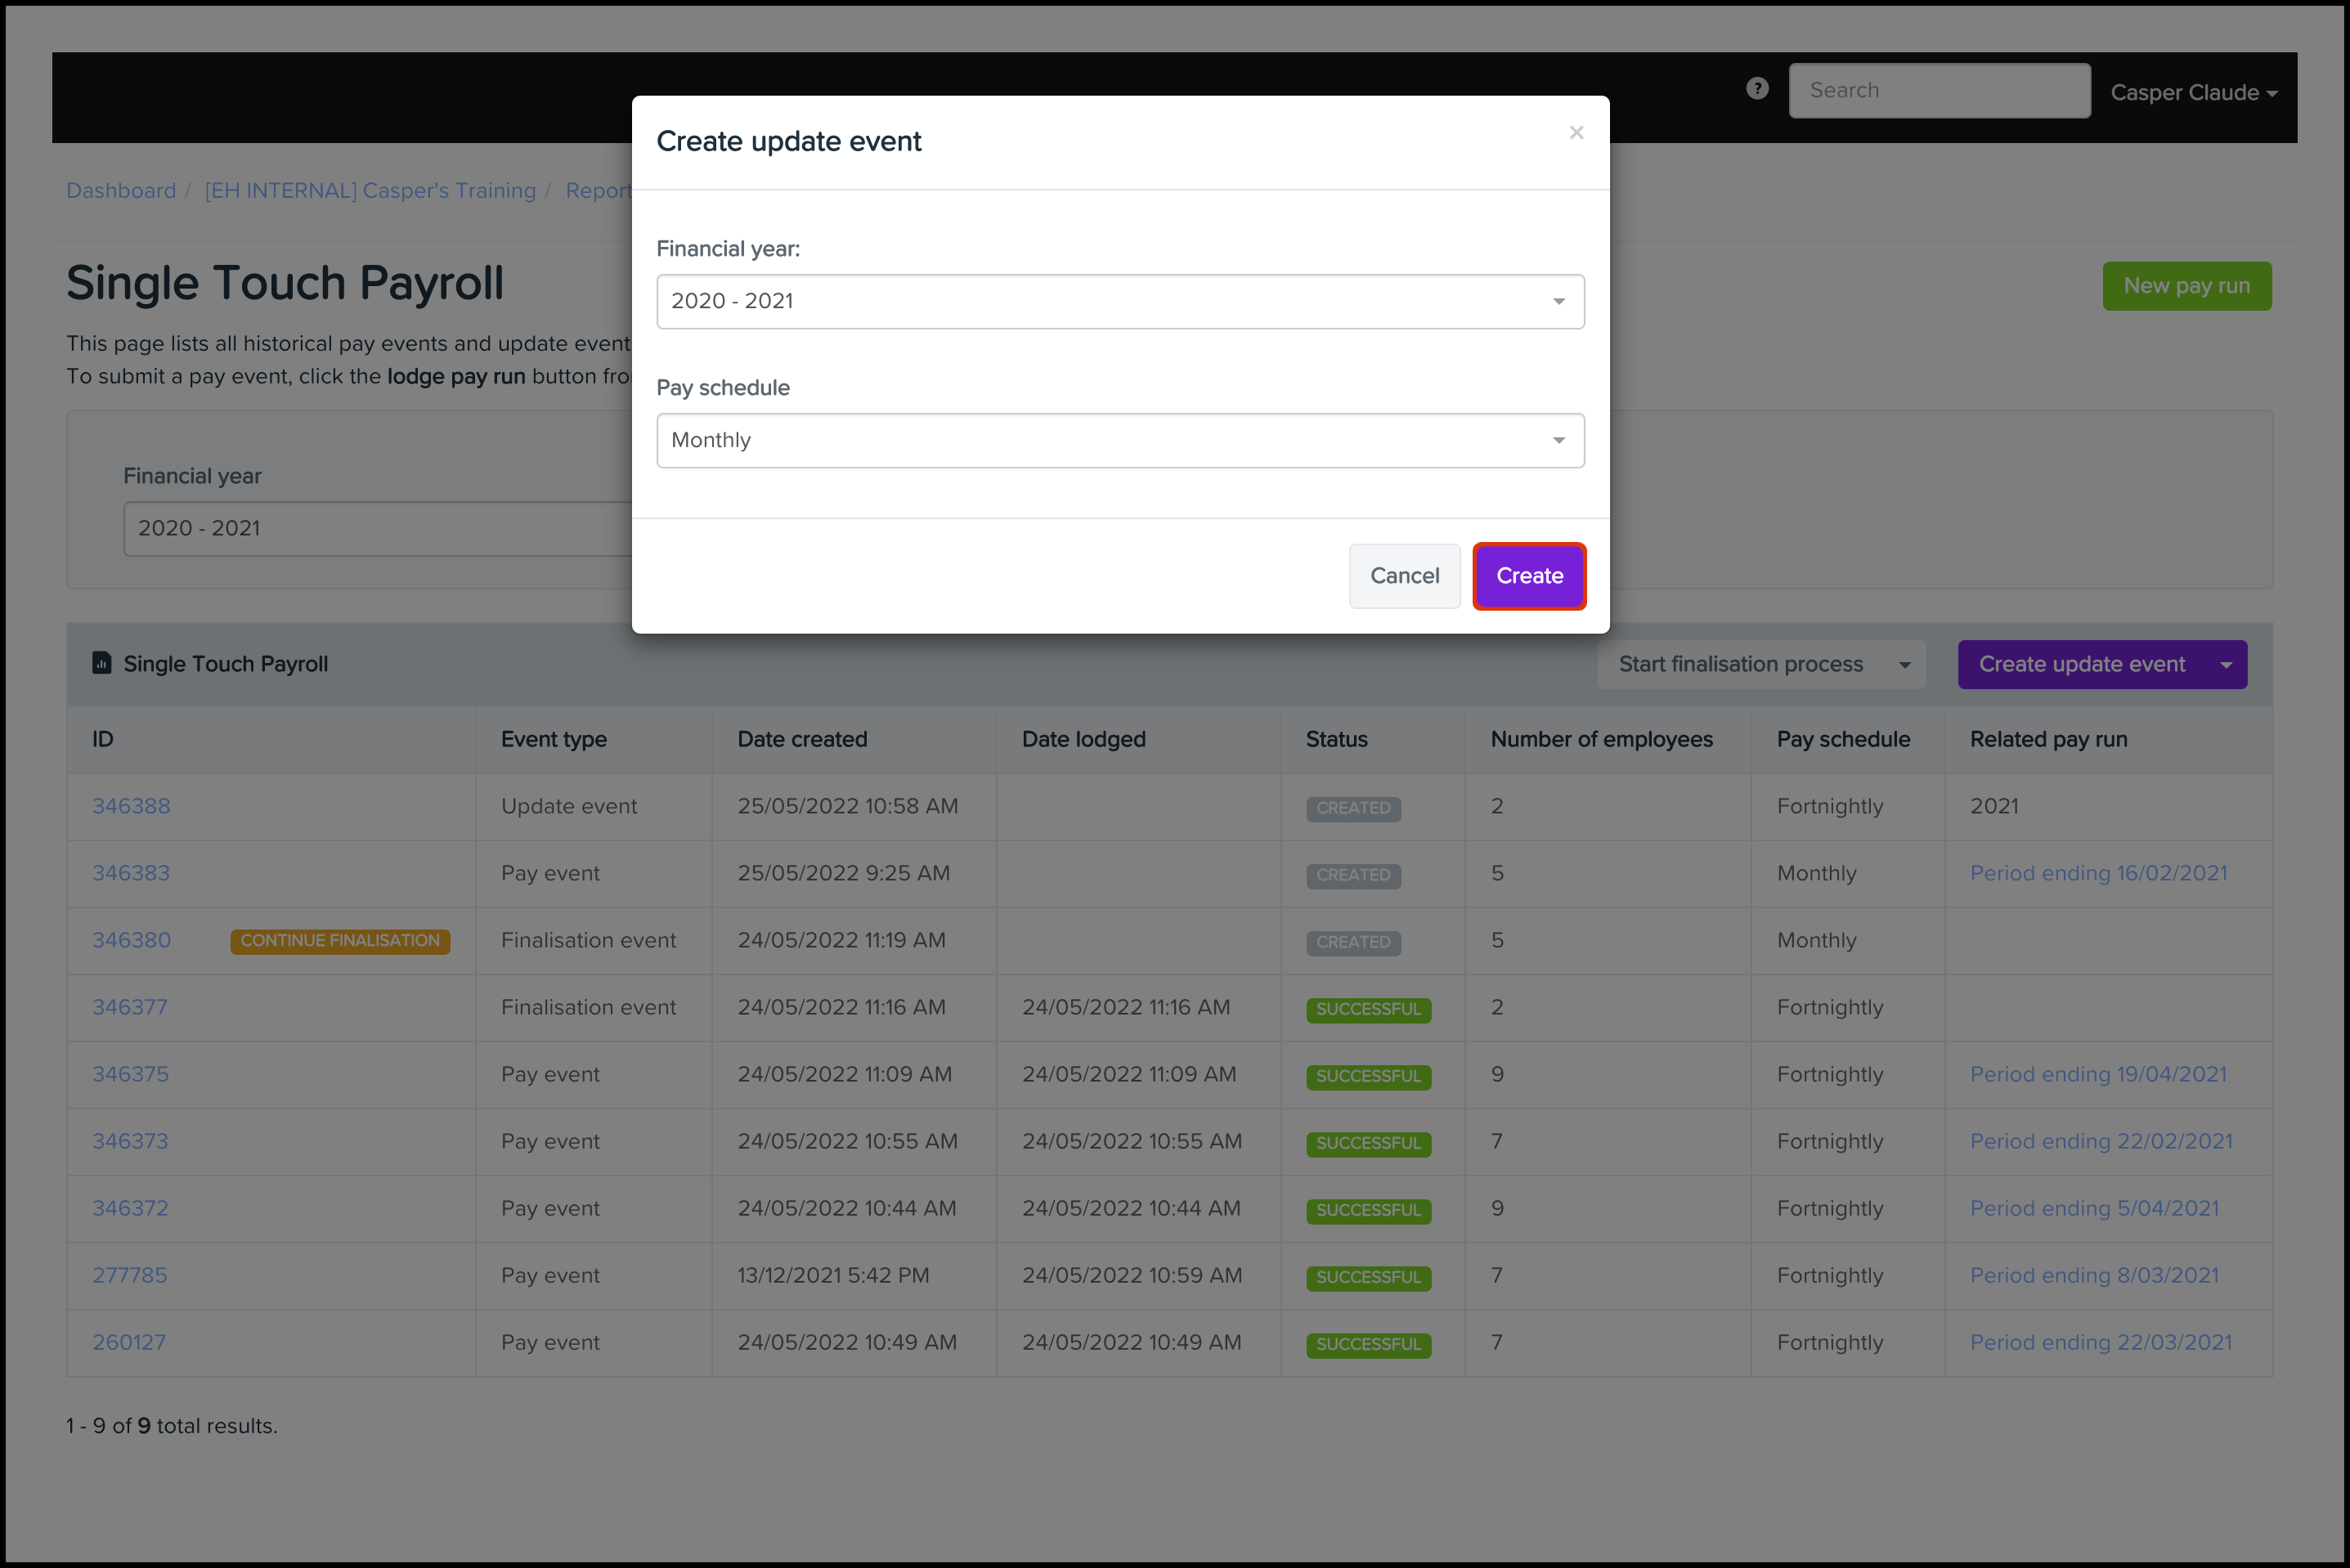This screenshot has height=1568, width=2350.
Task: Open EH INTERNAL Casper's Training breadcrumb
Action: tap(370, 190)
